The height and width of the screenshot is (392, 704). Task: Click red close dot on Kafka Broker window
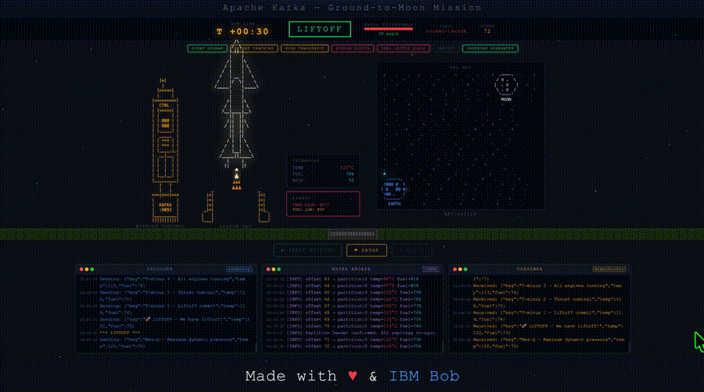click(268, 269)
